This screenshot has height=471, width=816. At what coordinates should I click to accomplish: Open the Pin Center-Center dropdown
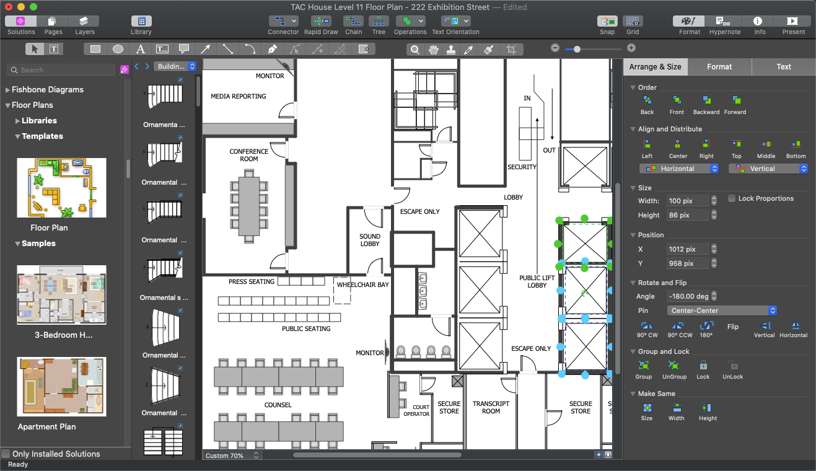[722, 310]
